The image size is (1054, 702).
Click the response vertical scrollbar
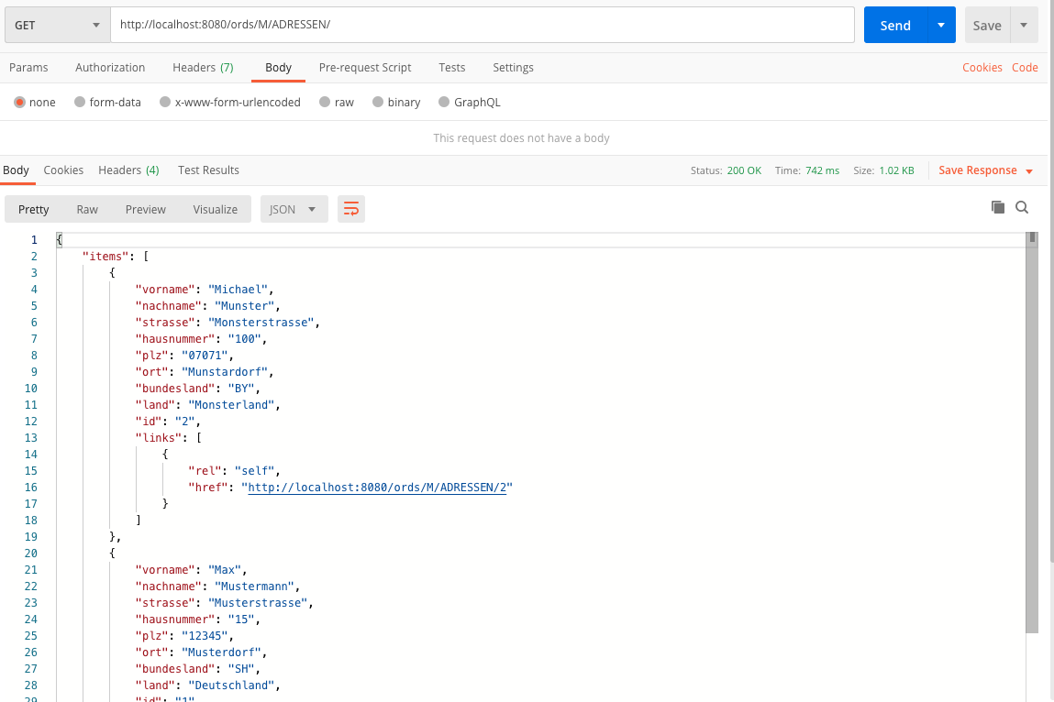pyautogui.click(x=1032, y=431)
